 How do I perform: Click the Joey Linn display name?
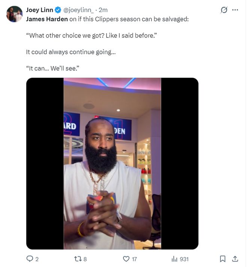pos(40,10)
